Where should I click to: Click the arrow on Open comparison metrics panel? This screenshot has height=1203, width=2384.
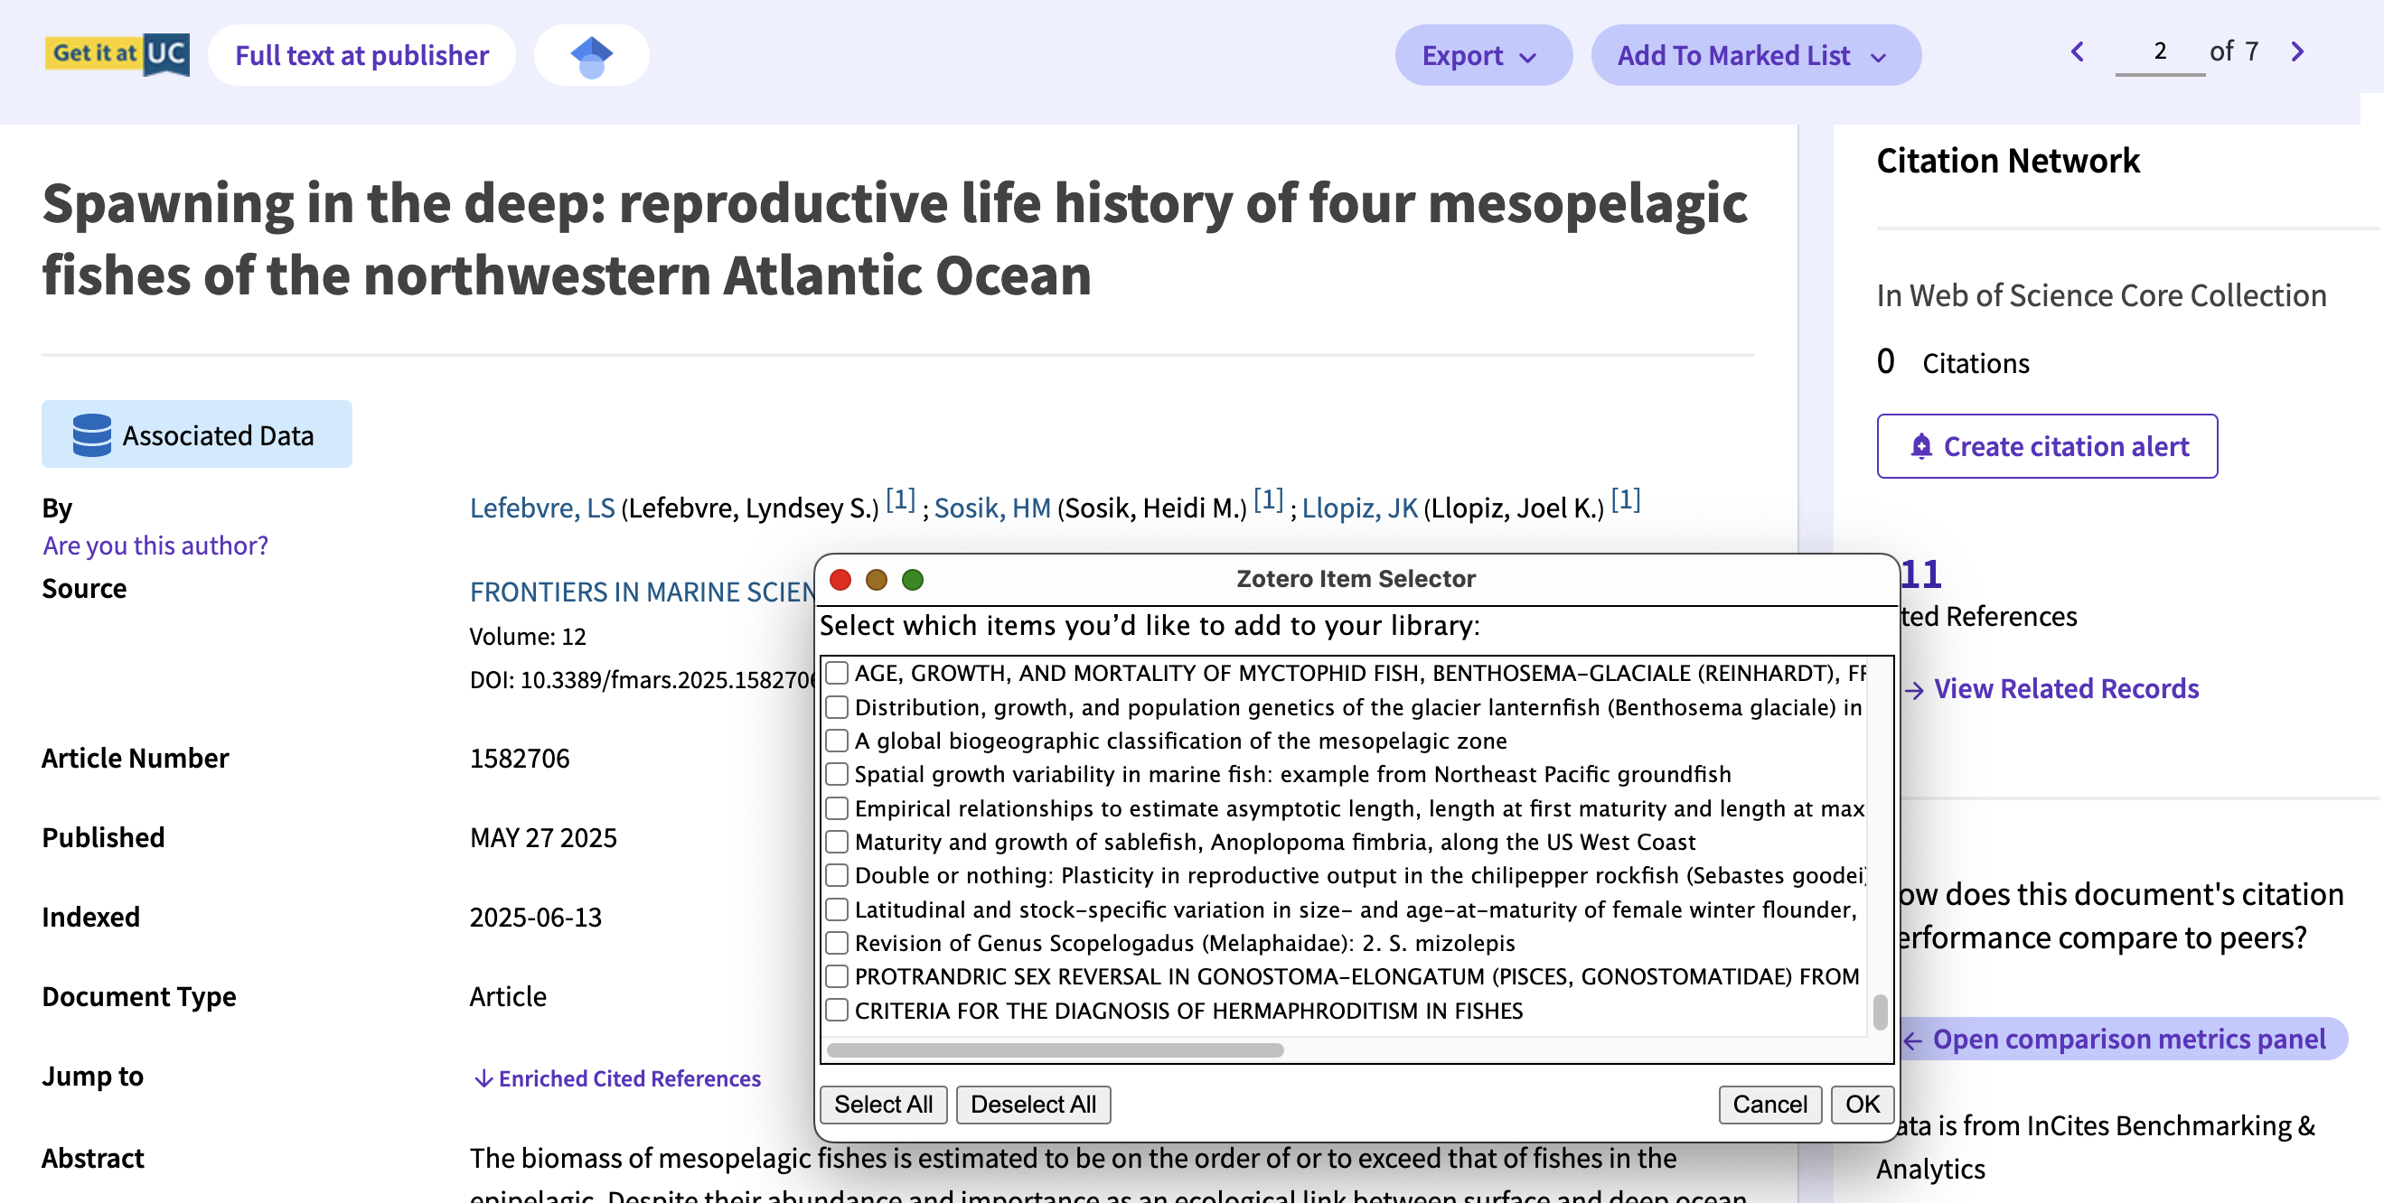point(1912,1041)
